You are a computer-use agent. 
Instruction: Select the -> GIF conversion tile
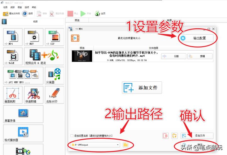coord(55,37)
